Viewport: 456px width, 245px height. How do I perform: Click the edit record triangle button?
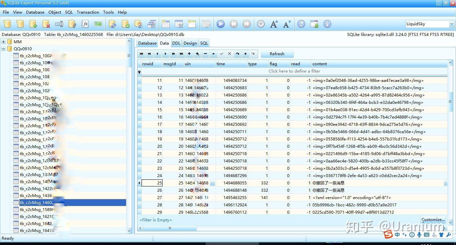click(213, 54)
